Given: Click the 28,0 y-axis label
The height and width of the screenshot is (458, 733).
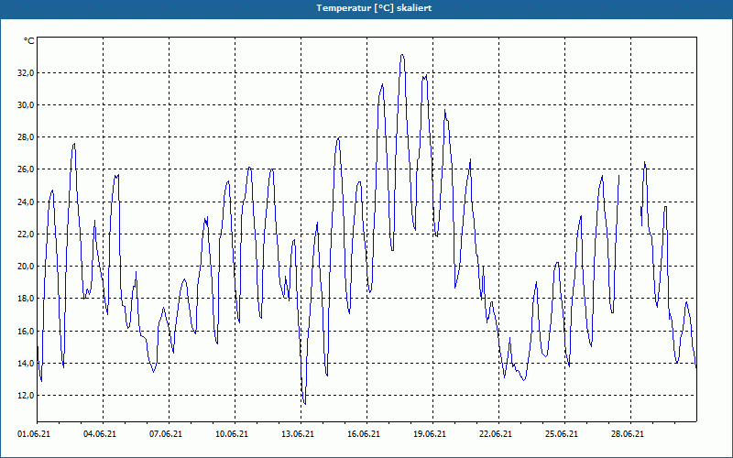Looking at the screenshot, I should (26, 136).
